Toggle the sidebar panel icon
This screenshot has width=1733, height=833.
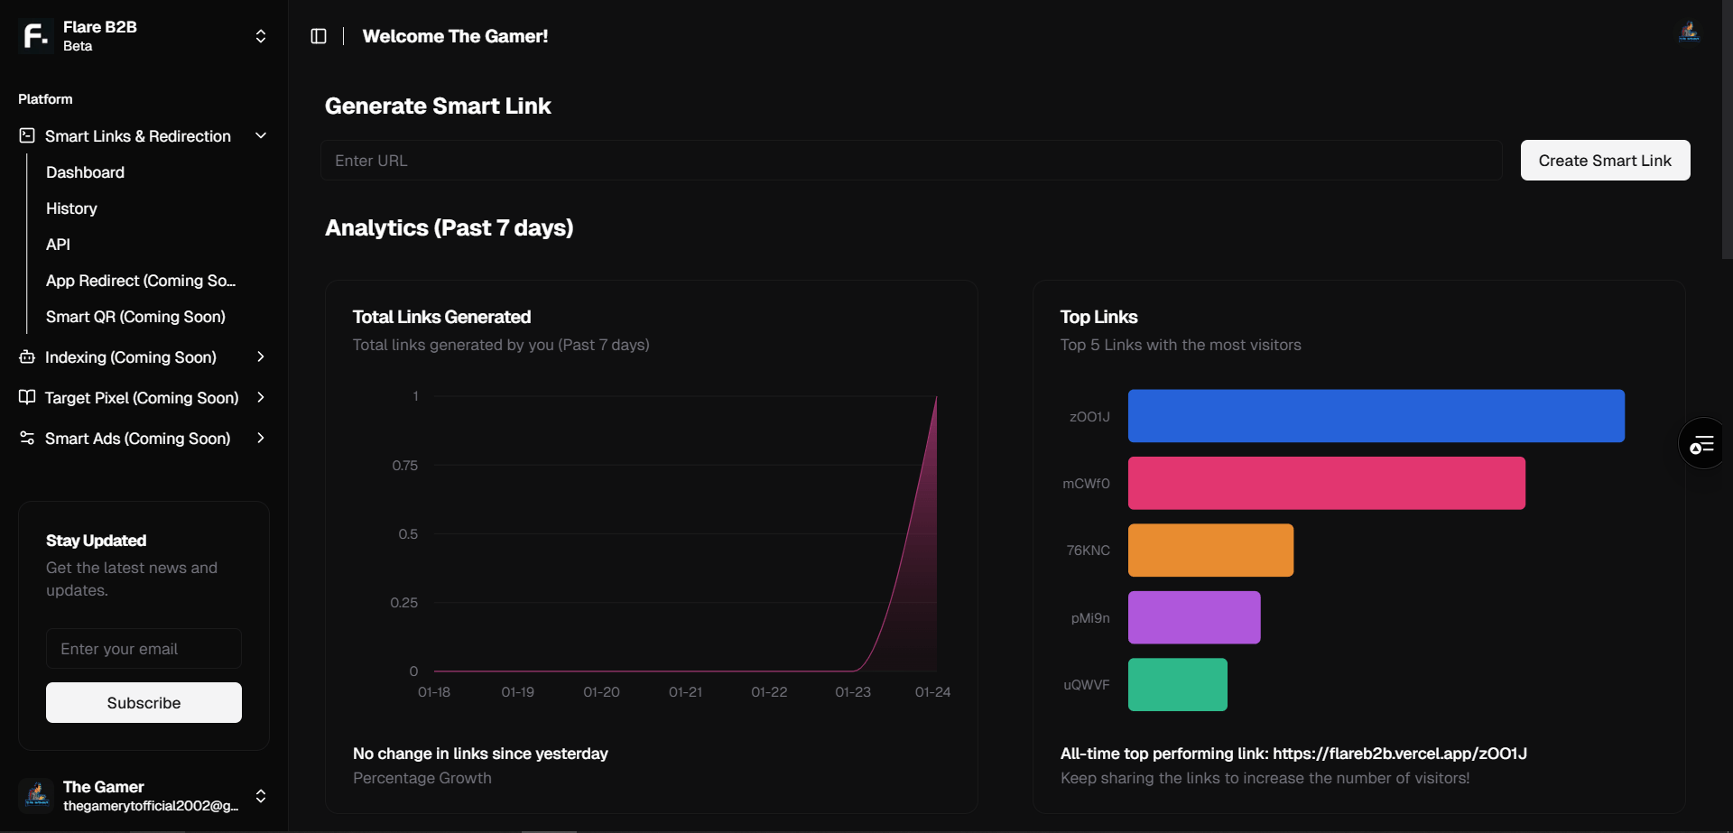point(319,36)
